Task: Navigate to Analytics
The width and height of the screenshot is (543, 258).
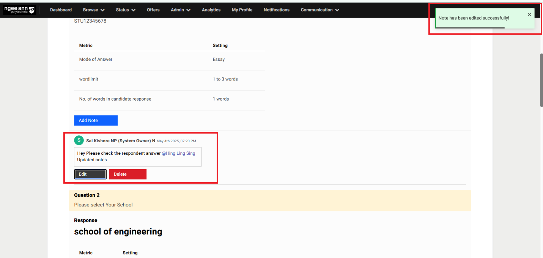Action: click(211, 10)
